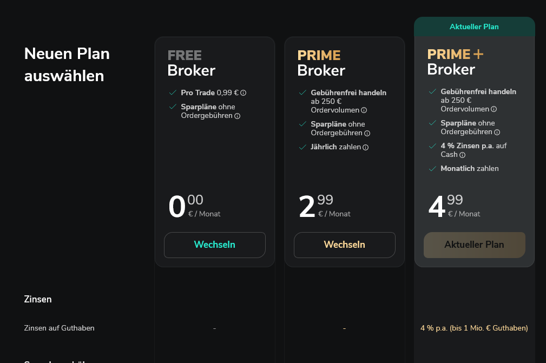Click info icon after PRIME Broker Ordervolumen

click(x=364, y=110)
